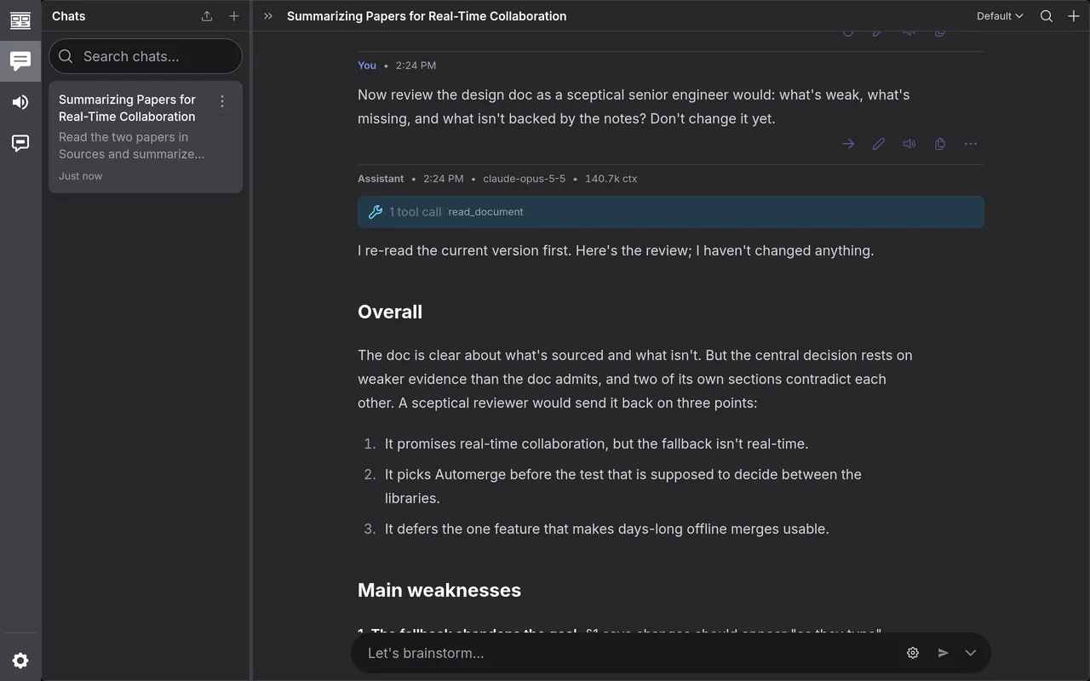Click the claude-opus-5-5 model label
The width and height of the screenshot is (1090, 681).
click(524, 179)
